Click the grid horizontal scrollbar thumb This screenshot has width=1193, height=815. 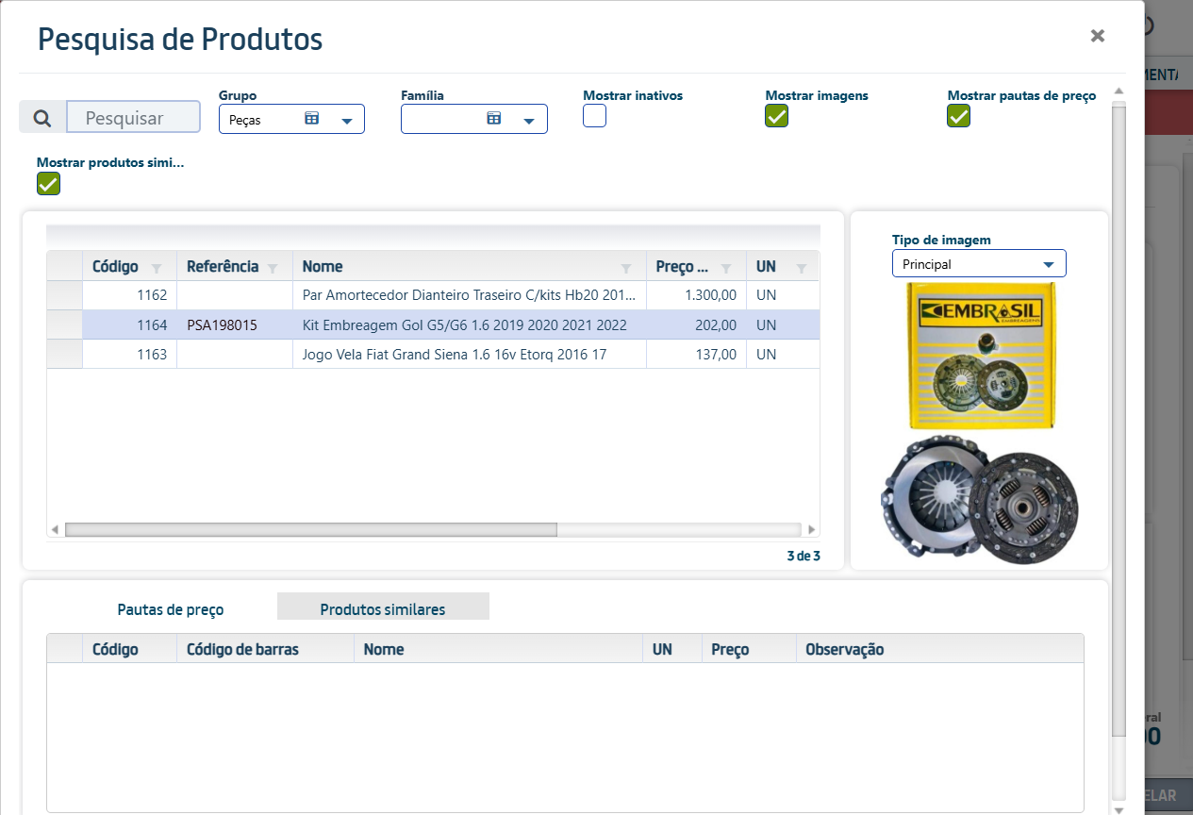pyautogui.click(x=311, y=530)
